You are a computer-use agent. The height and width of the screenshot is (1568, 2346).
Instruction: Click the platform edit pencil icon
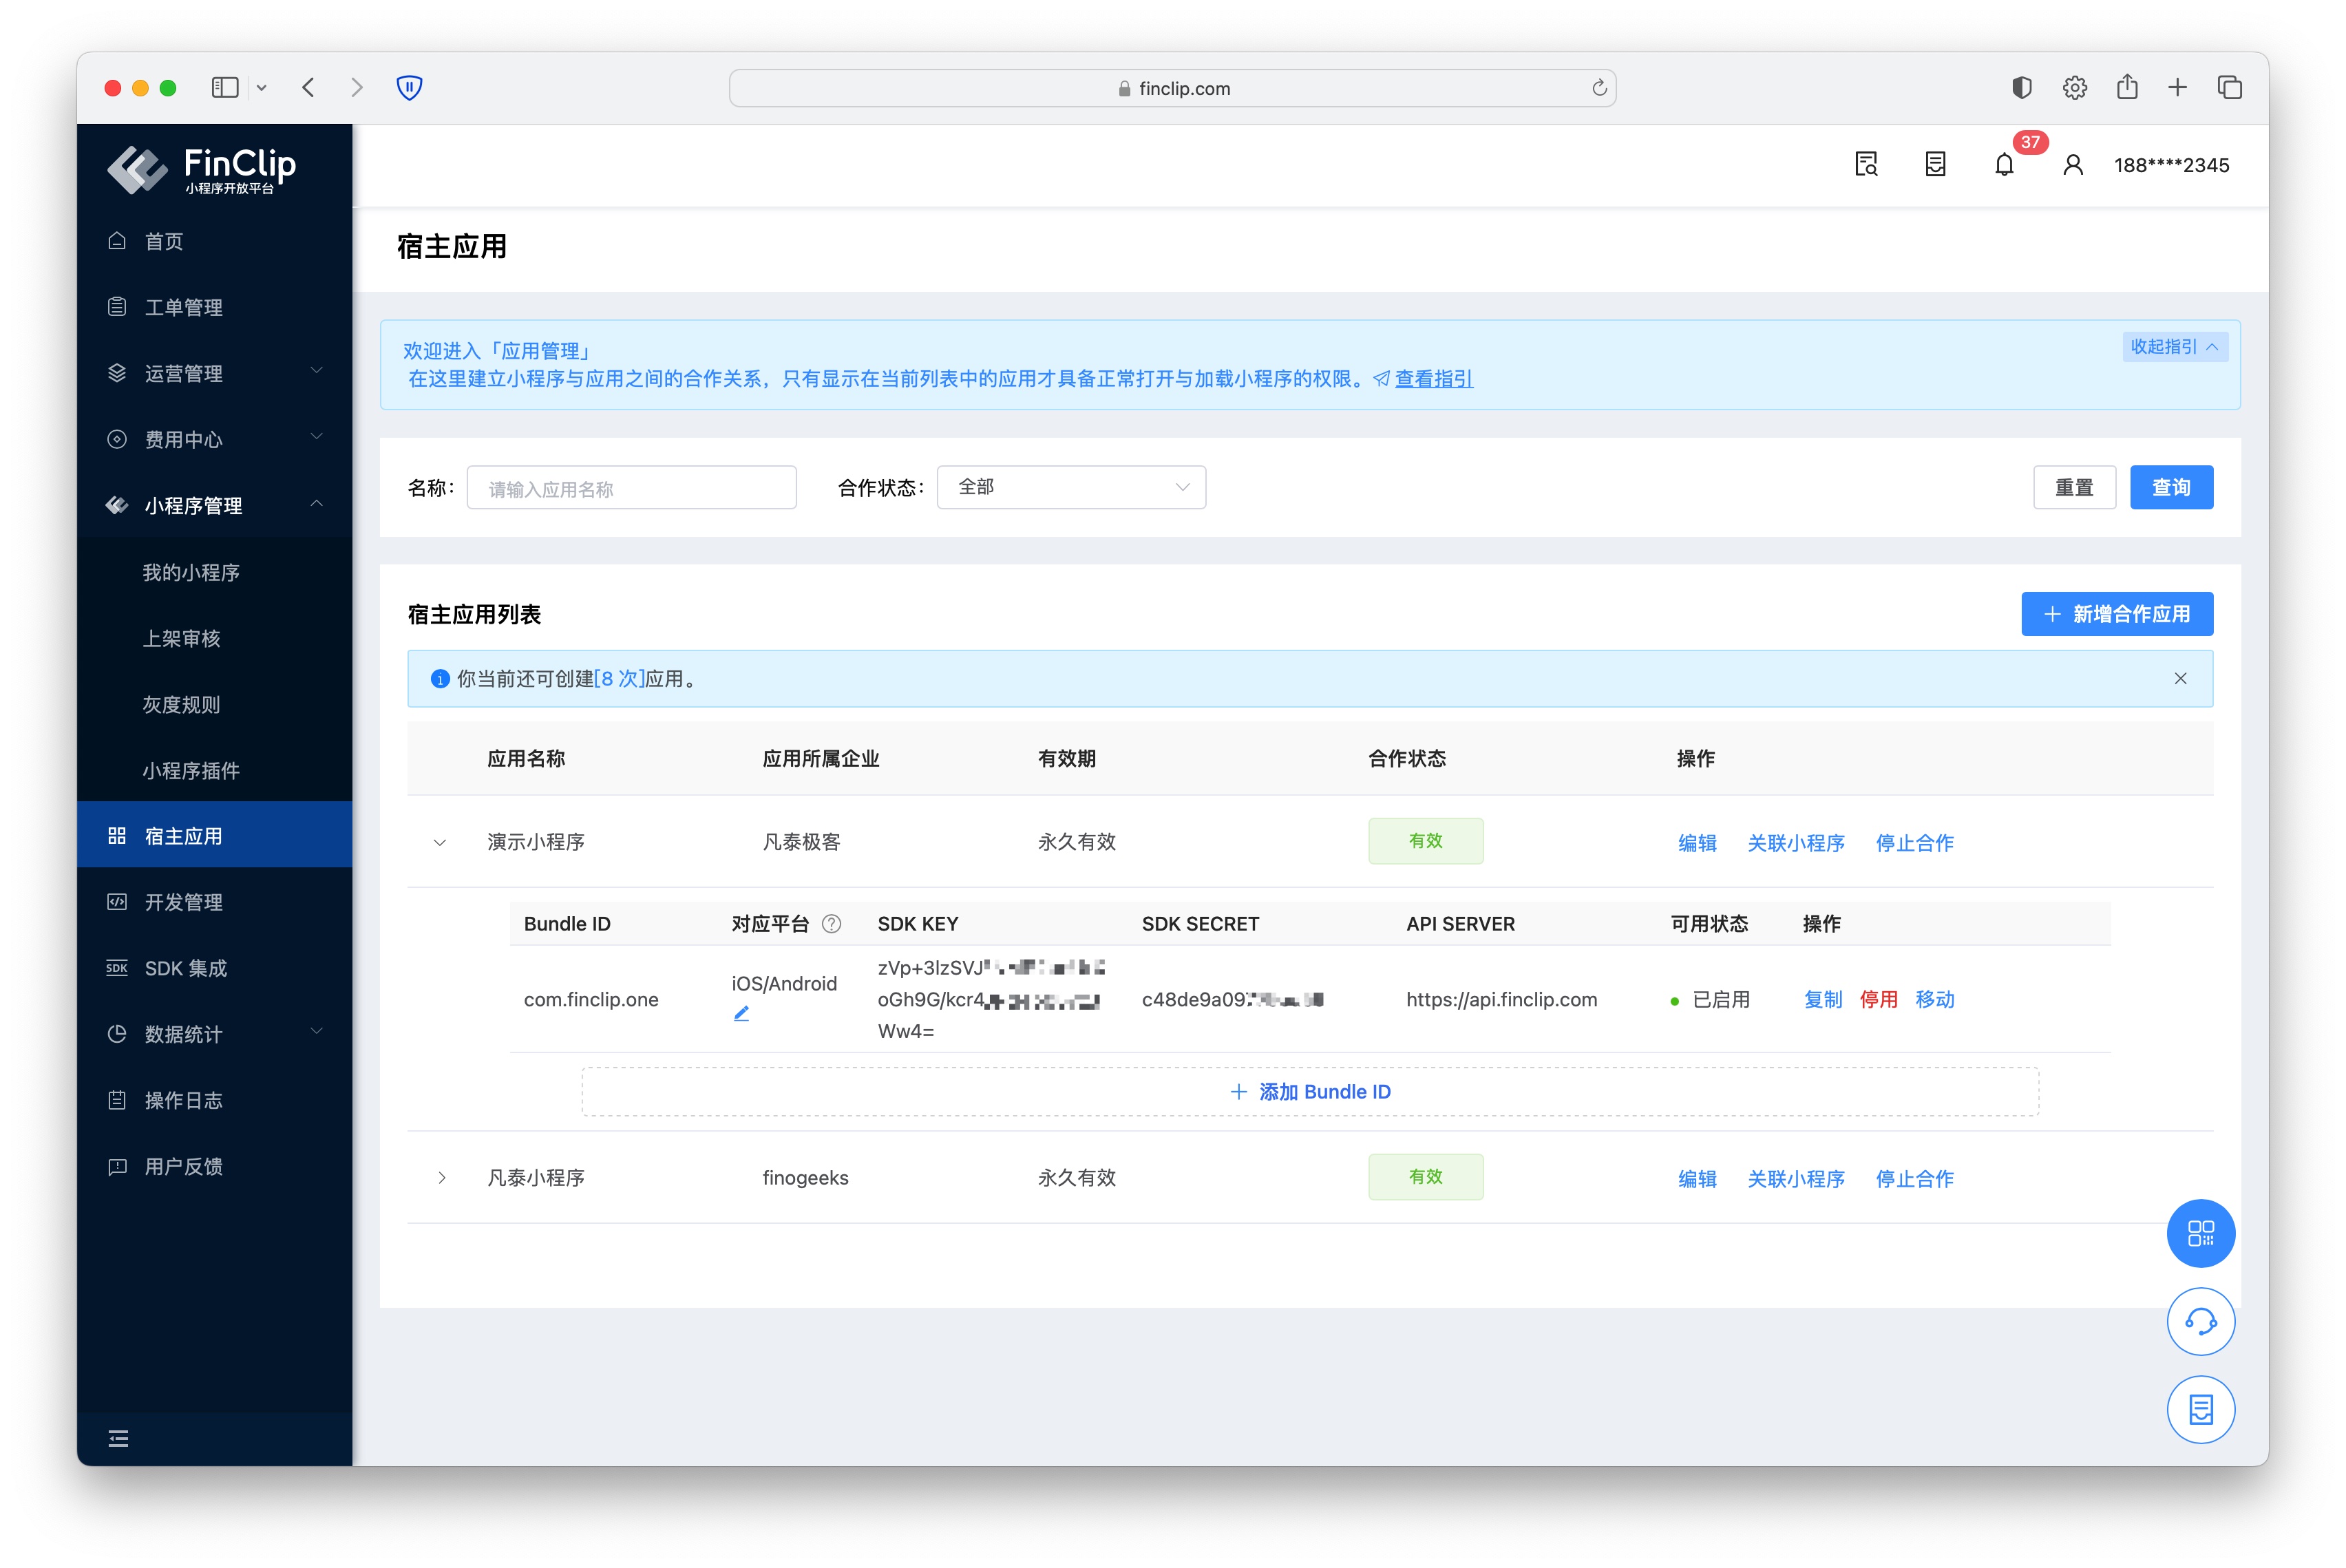tap(741, 1013)
